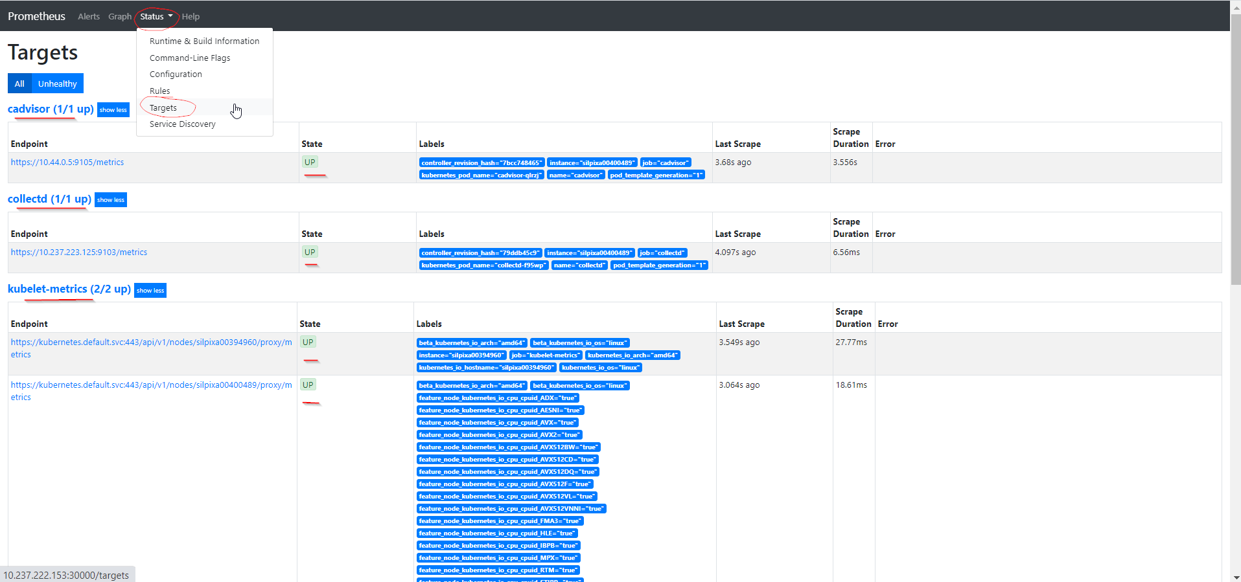Click the scrollbar down arrow
Viewport: 1241px width, 582px height.
click(x=1235, y=577)
